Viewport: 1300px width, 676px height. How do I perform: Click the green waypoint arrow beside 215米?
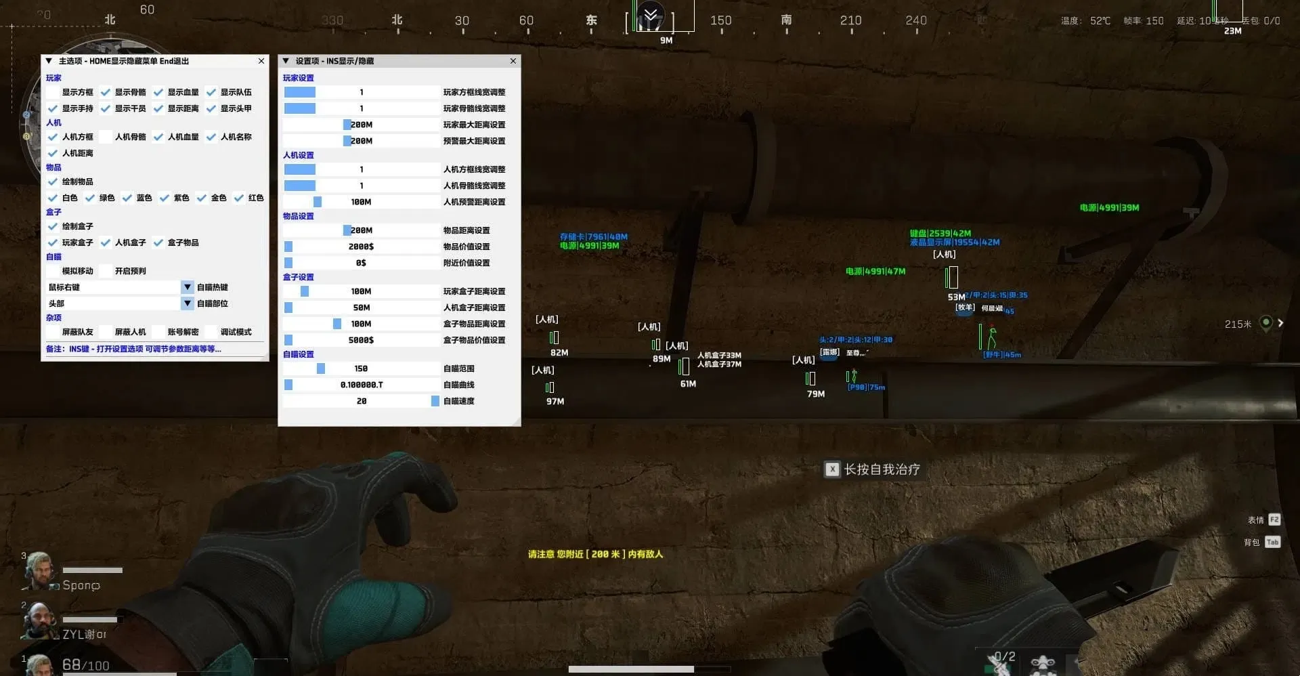pyautogui.click(x=1265, y=324)
